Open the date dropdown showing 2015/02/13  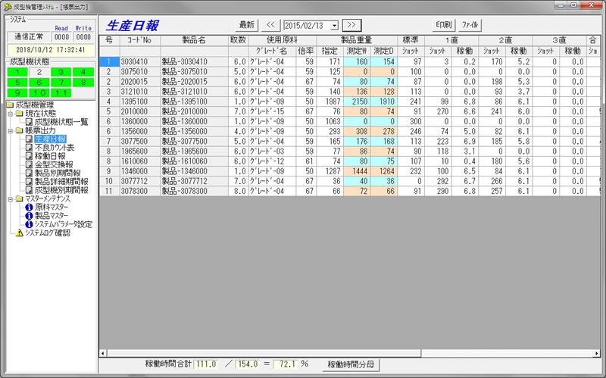tap(334, 25)
